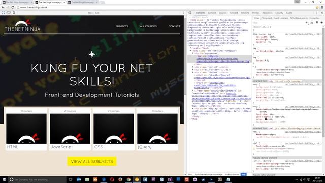325x183 pixels.
Task: Open Firefox from the taskbar
Action: (x=120, y=179)
